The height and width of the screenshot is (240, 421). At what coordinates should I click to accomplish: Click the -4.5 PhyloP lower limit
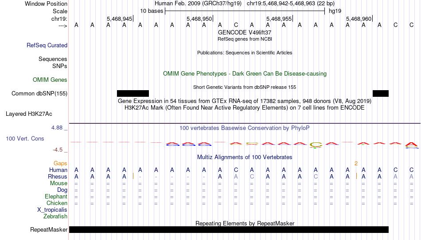pyautogui.click(x=58, y=150)
